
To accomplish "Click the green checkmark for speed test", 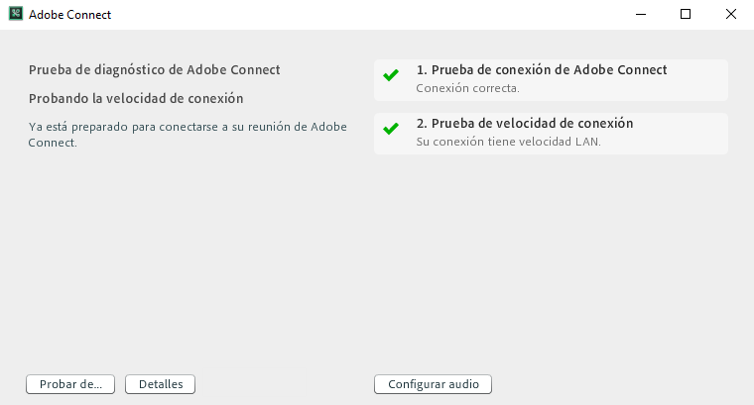I will pyautogui.click(x=391, y=129).
